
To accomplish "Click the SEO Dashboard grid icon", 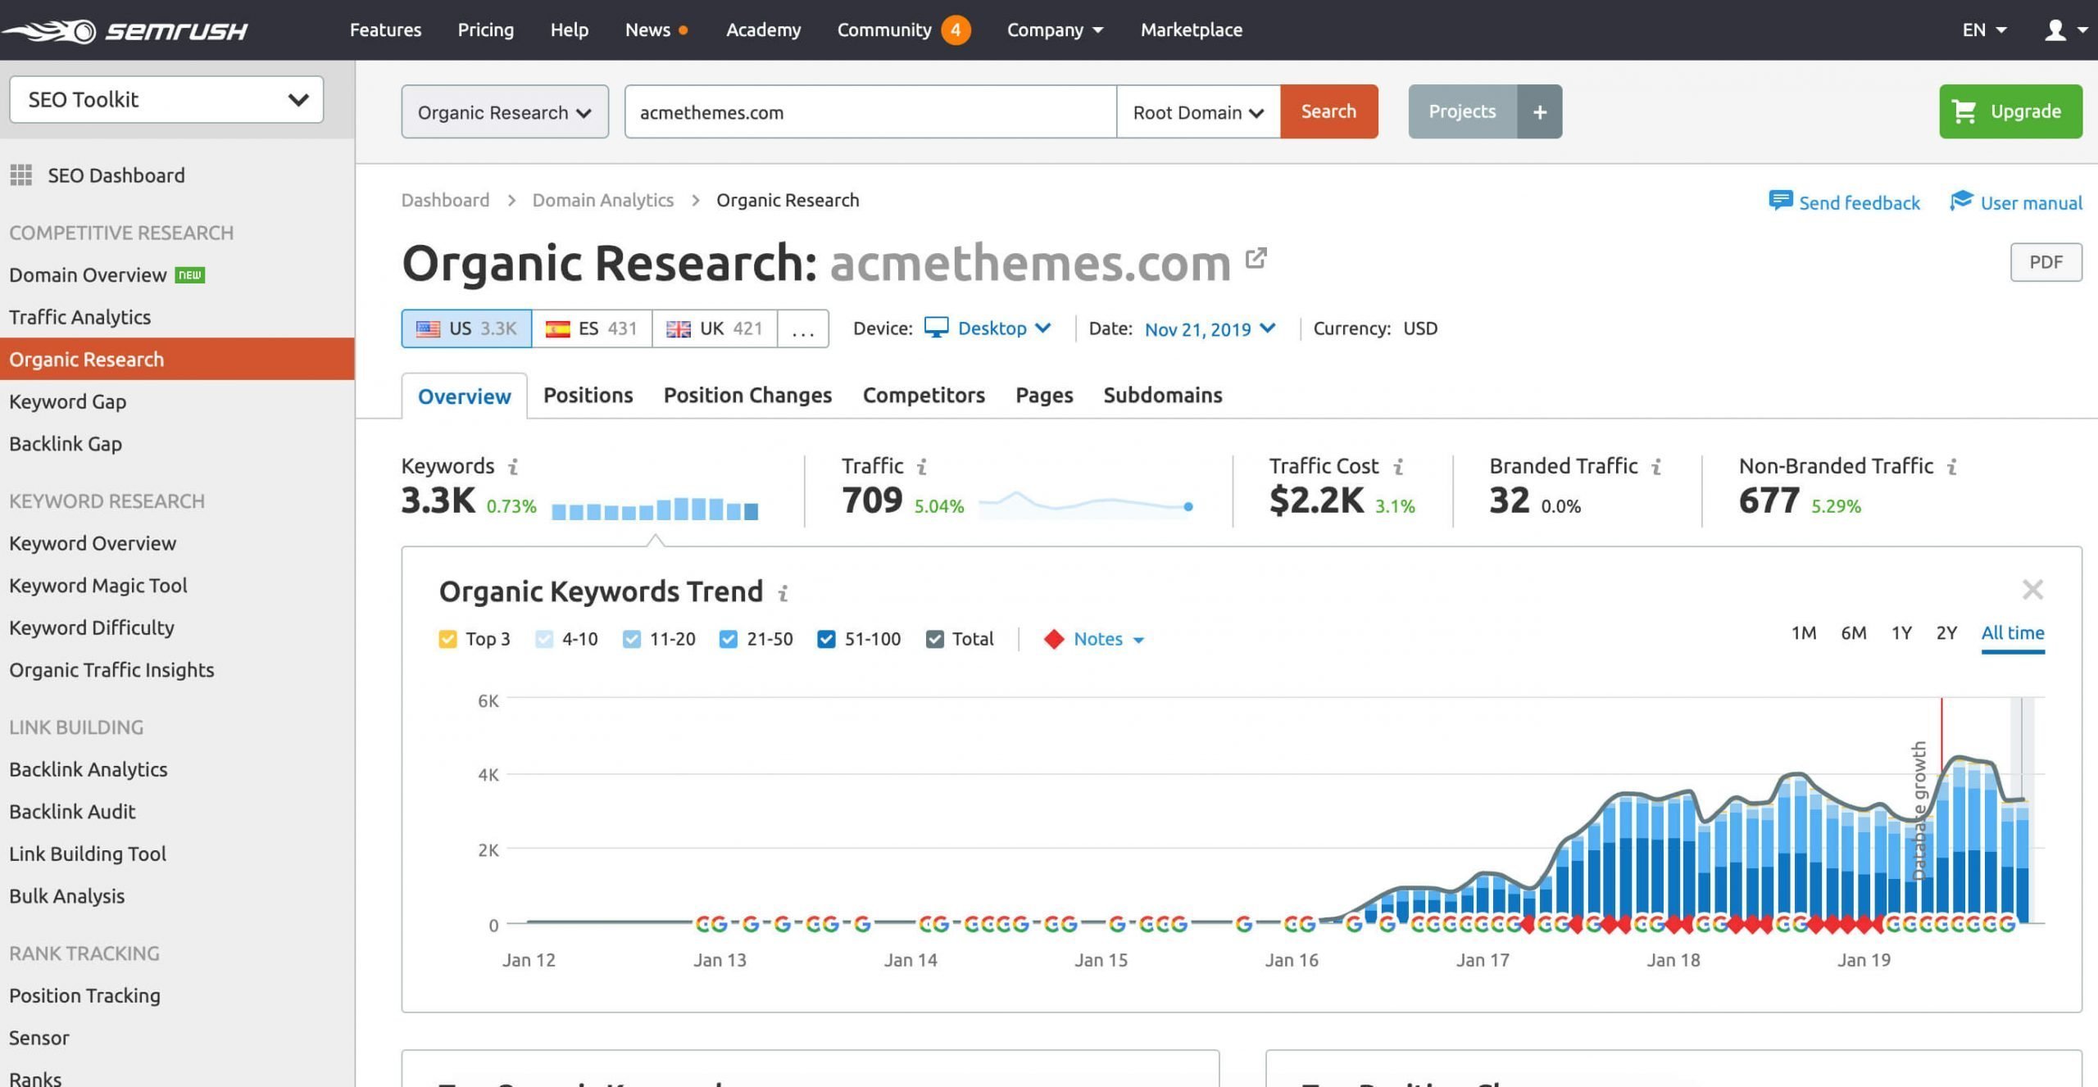I will coord(20,175).
